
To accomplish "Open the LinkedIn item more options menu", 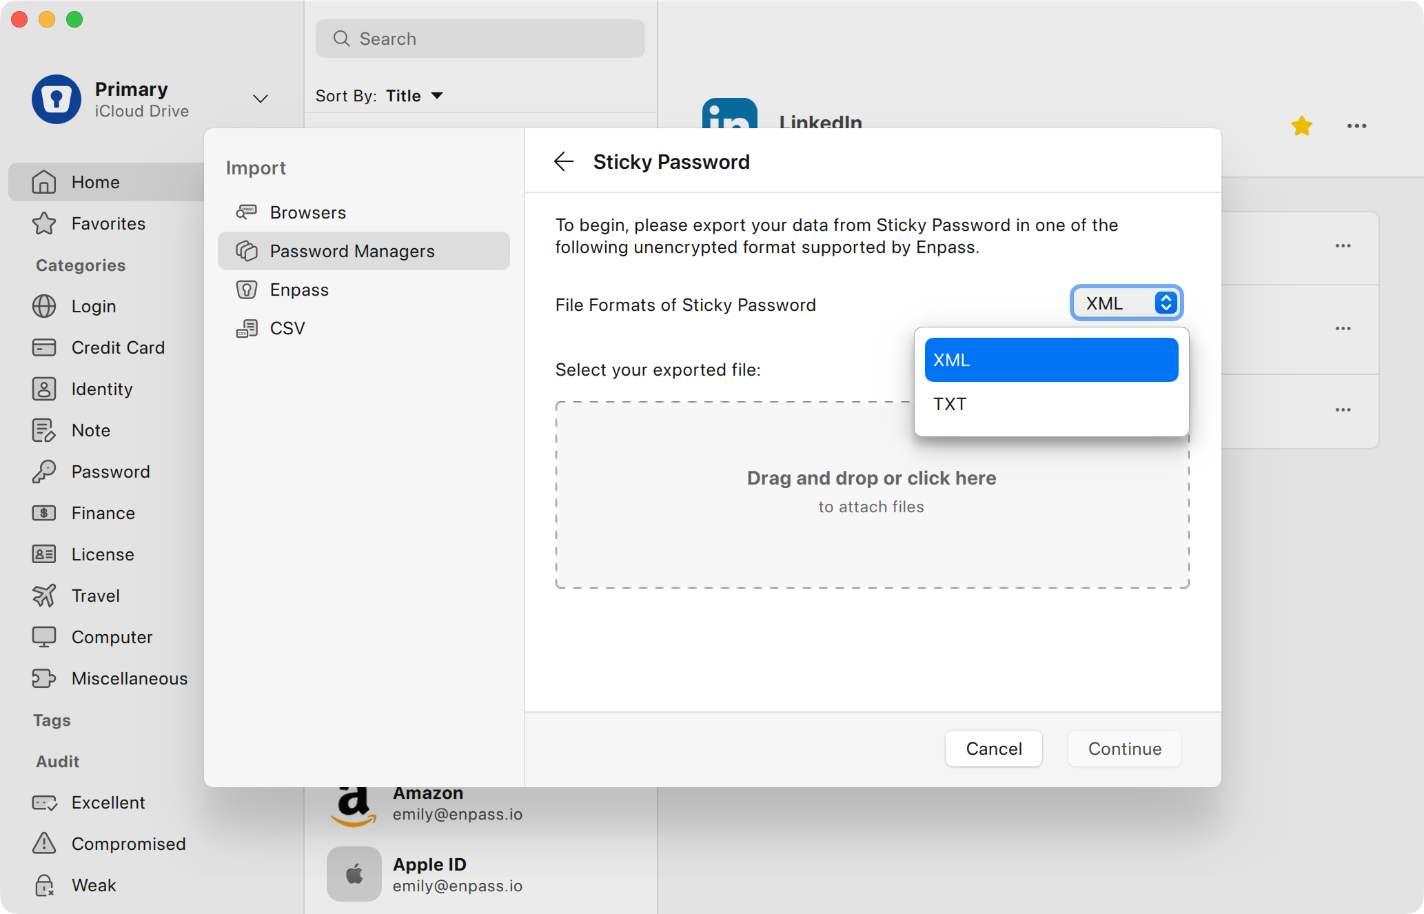I will tap(1357, 126).
